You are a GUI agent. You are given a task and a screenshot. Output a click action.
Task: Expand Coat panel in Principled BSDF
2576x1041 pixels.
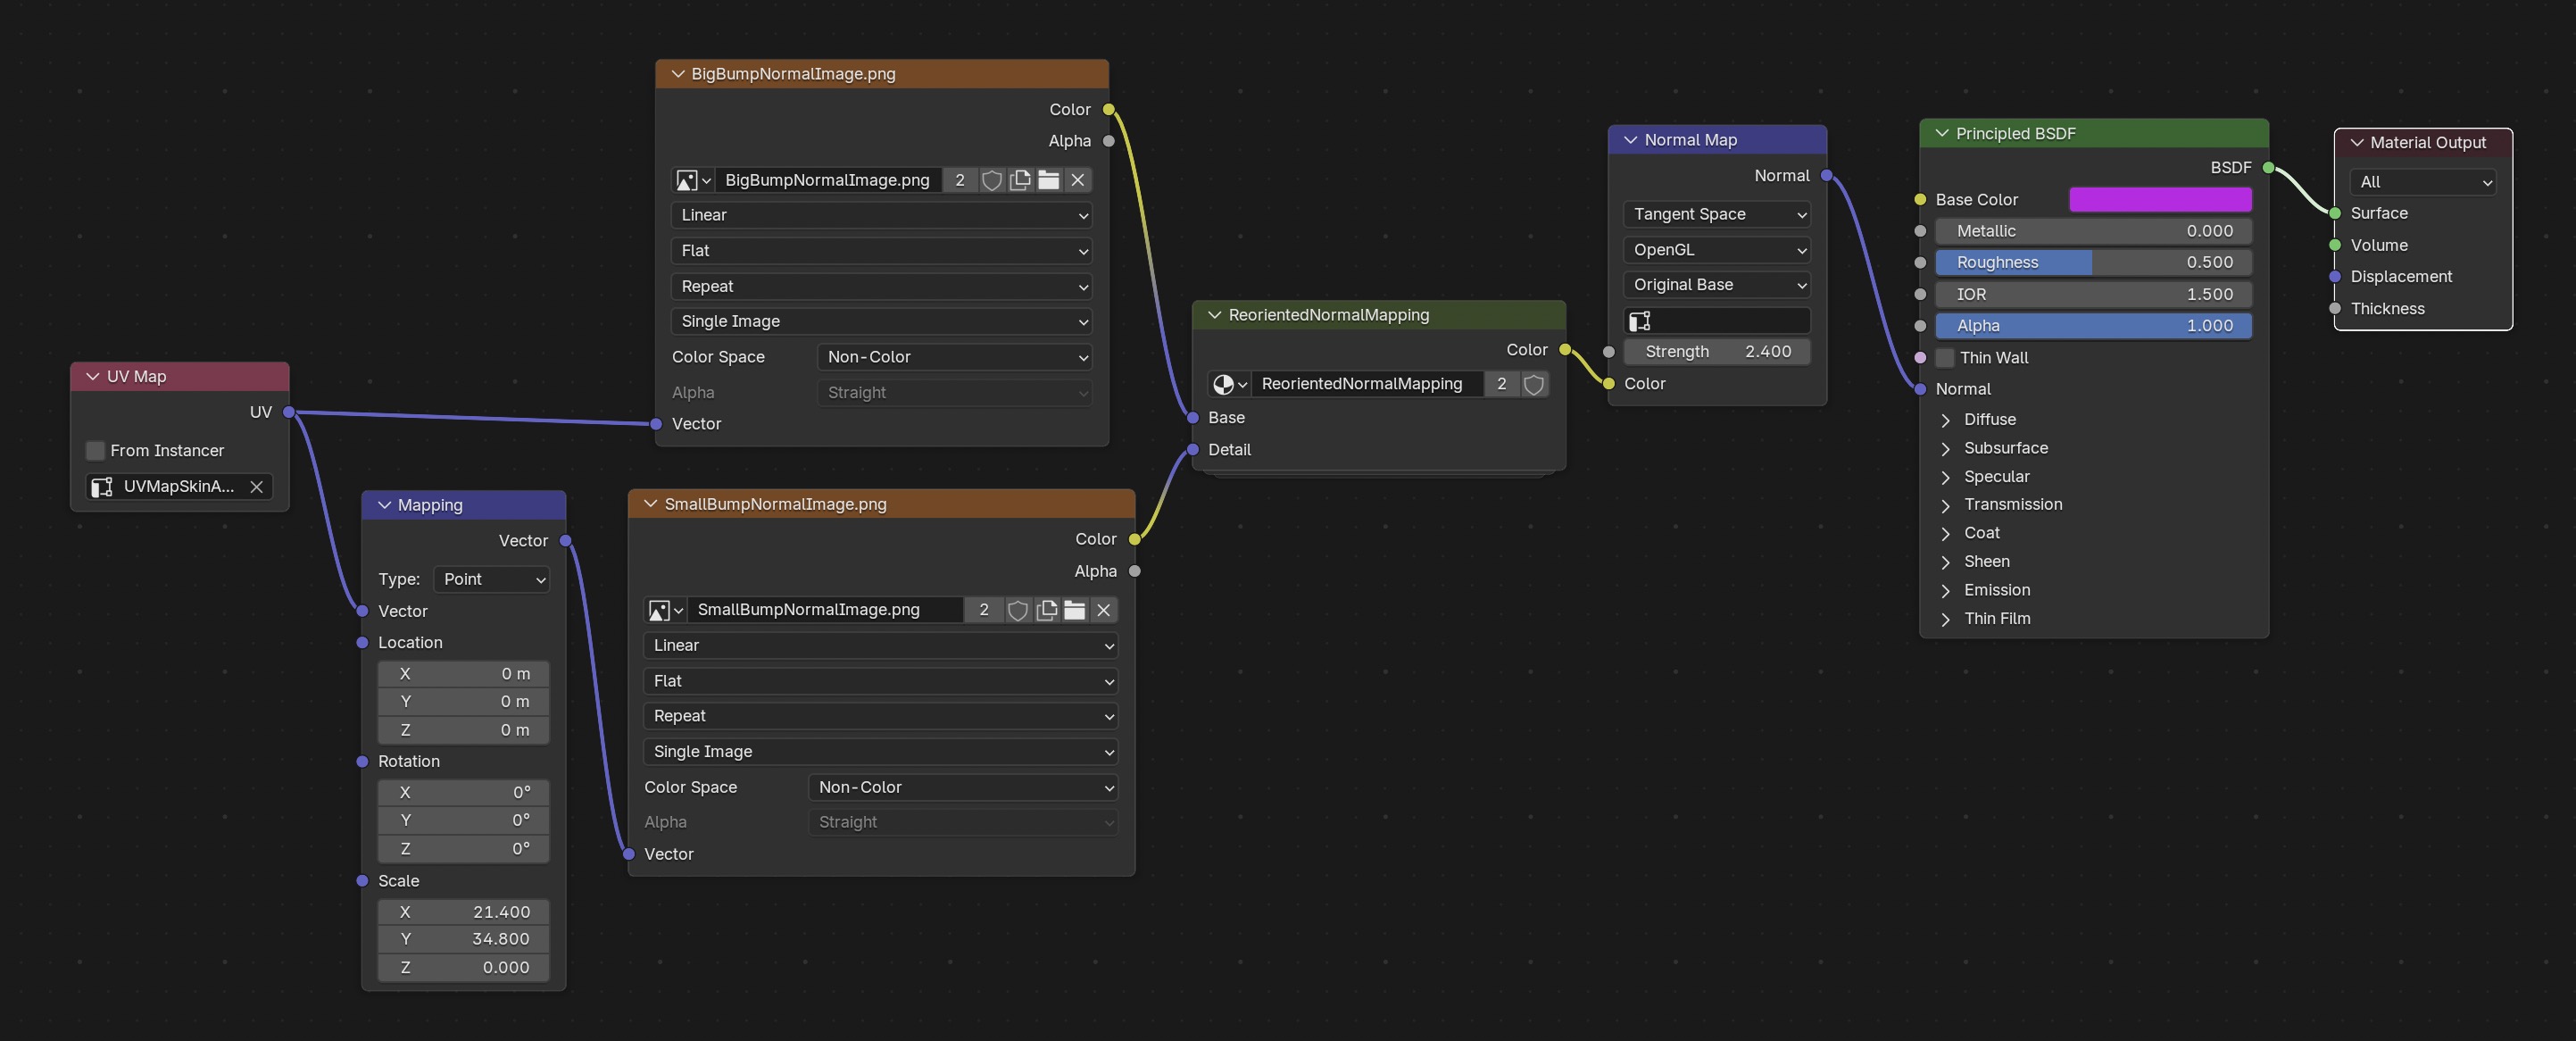1946,533
